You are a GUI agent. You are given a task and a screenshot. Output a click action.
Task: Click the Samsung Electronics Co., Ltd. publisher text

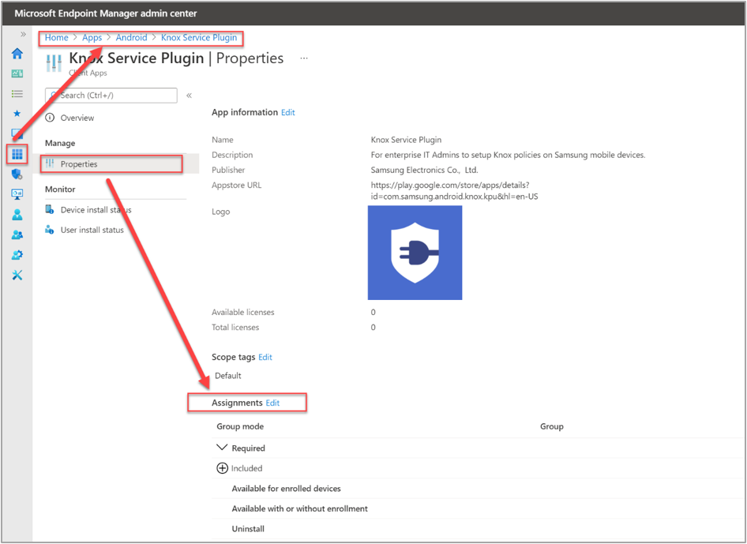click(424, 170)
